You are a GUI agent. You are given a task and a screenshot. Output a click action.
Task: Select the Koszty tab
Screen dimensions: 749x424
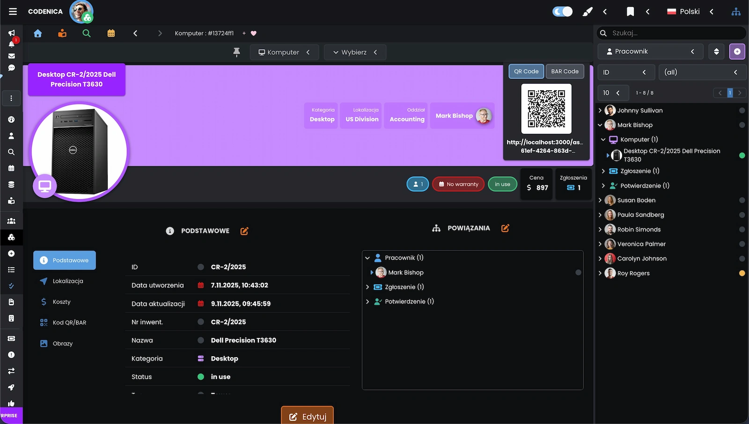(61, 302)
